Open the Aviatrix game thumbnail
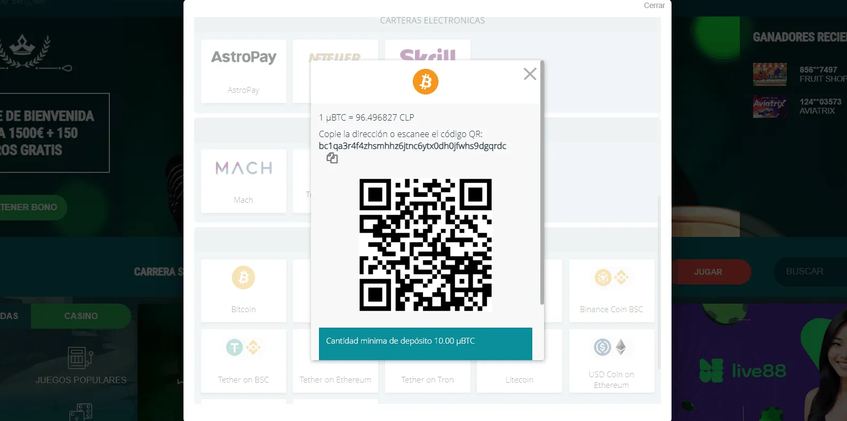Screen dimensions: 847x421 pyautogui.click(x=770, y=106)
